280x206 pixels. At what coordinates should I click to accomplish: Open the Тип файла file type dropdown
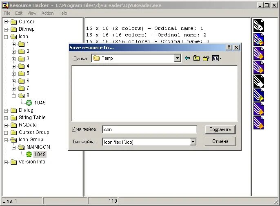point(193,142)
